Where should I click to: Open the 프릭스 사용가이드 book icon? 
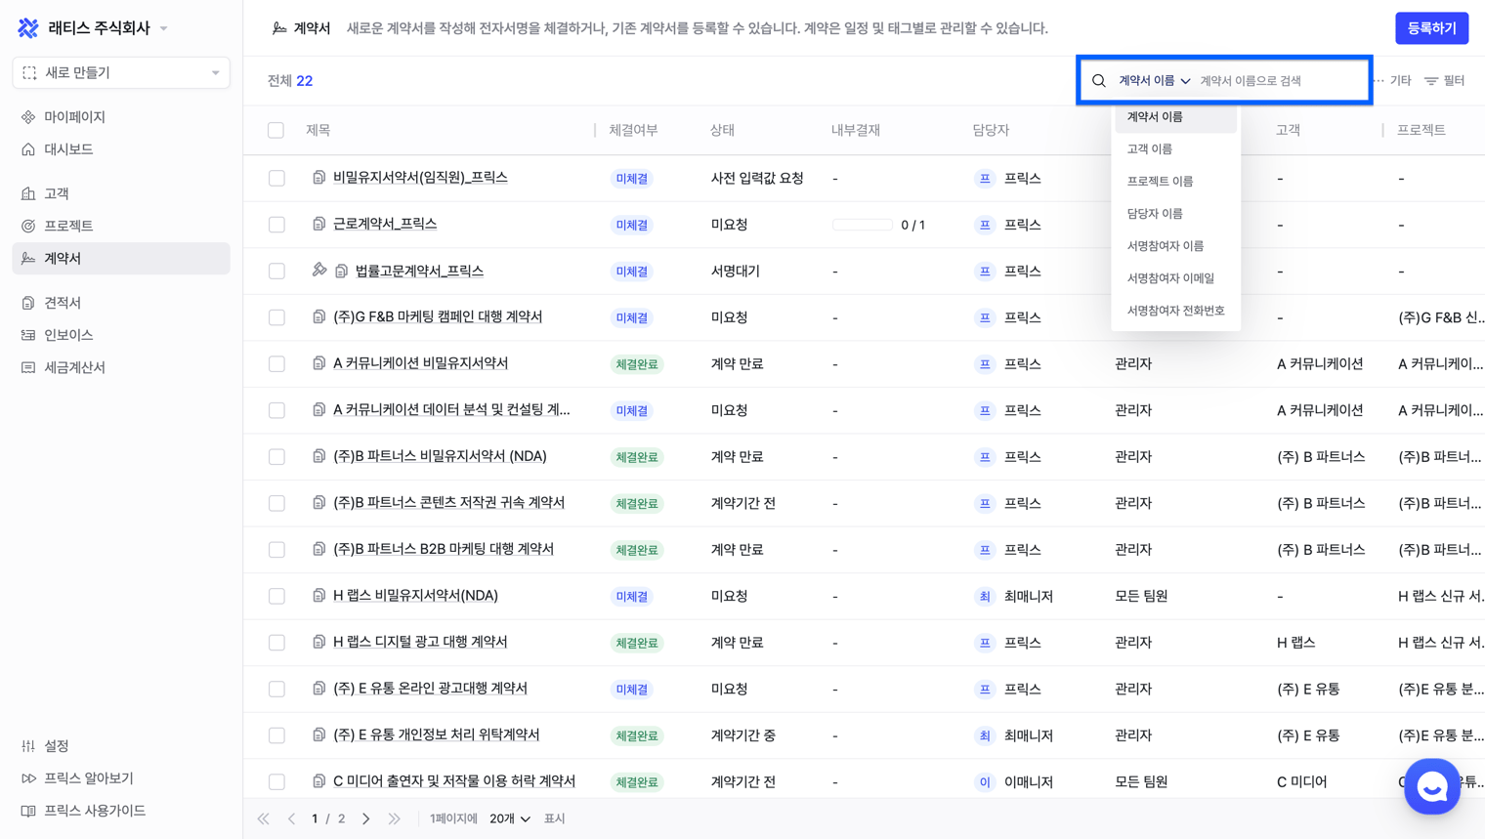point(28,811)
